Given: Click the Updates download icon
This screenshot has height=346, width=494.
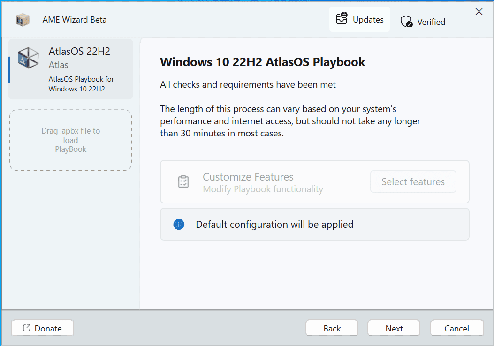Looking at the screenshot, I should [342, 19].
